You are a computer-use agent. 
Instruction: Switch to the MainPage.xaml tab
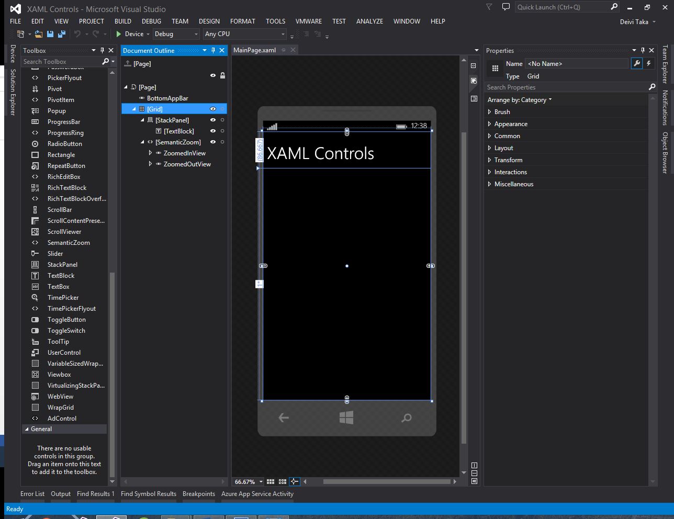[x=254, y=50]
